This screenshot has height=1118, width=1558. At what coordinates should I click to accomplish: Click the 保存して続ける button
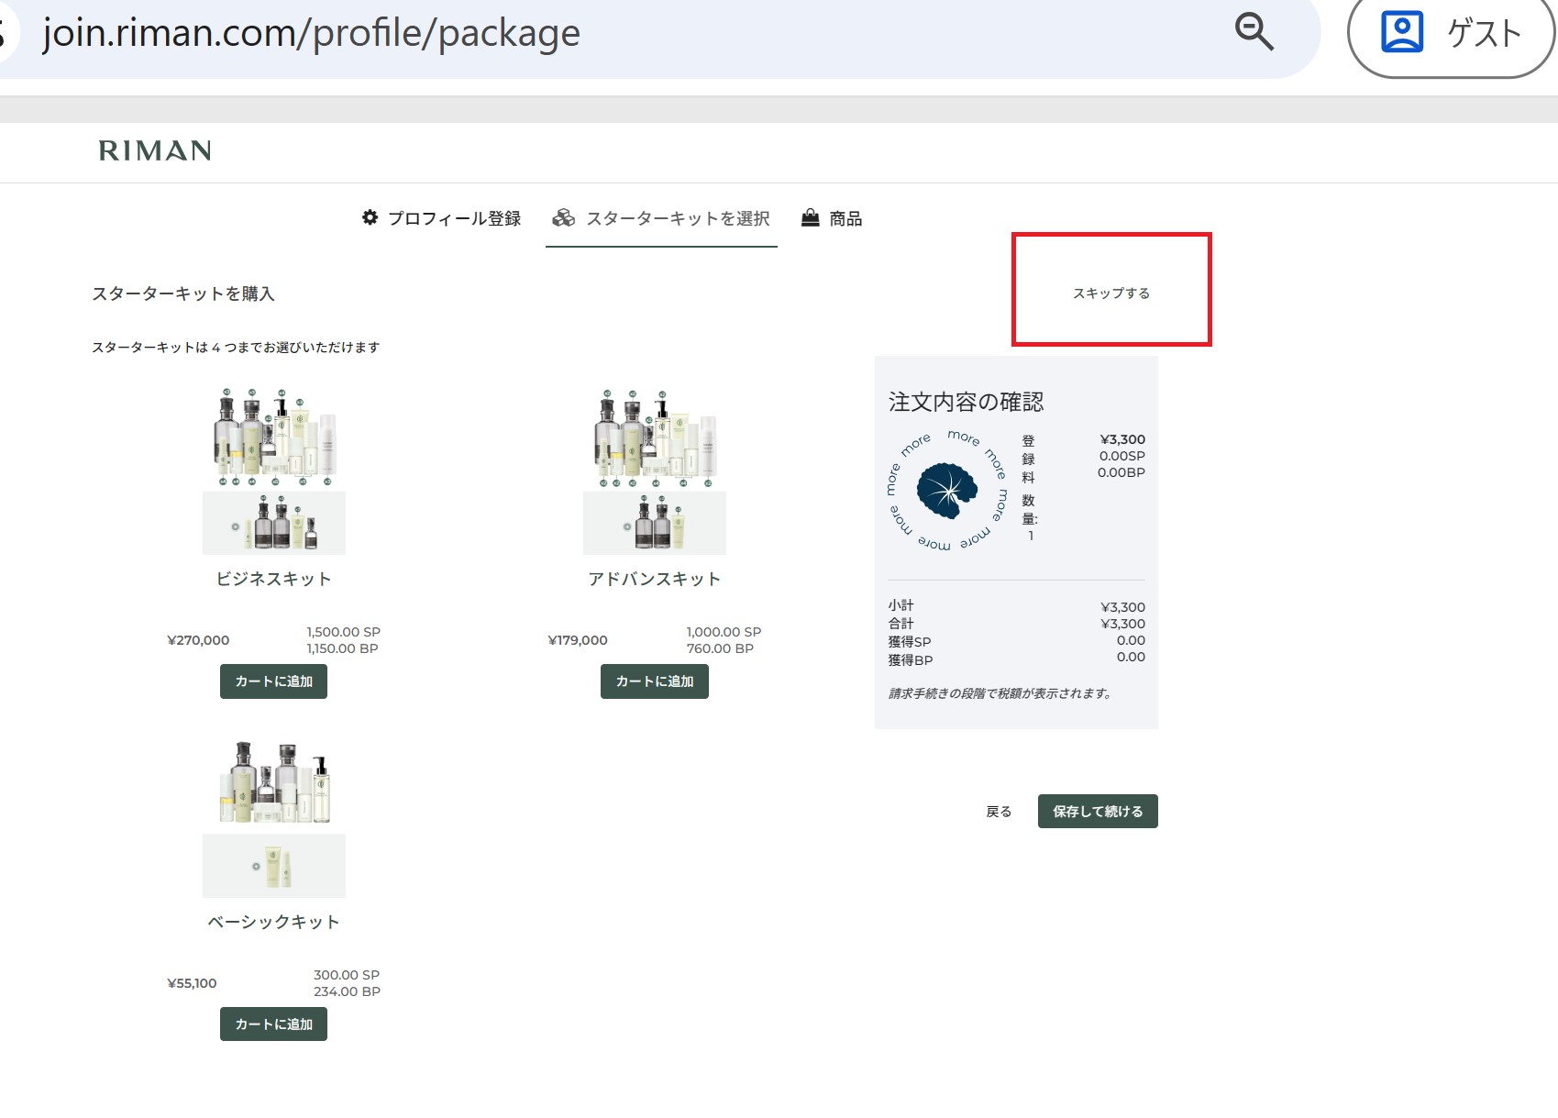(1098, 812)
